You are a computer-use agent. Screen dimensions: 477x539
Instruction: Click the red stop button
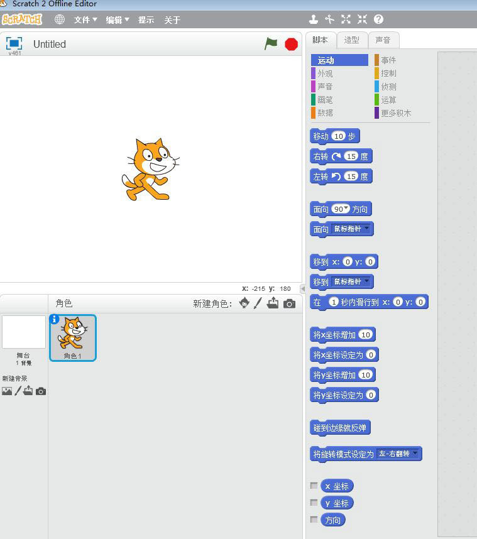[x=291, y=45]
